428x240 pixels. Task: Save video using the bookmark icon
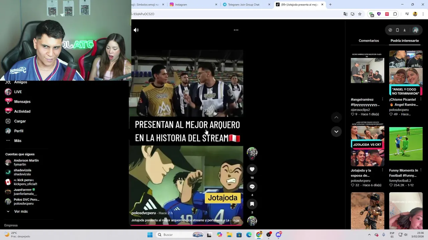point(252,204)
